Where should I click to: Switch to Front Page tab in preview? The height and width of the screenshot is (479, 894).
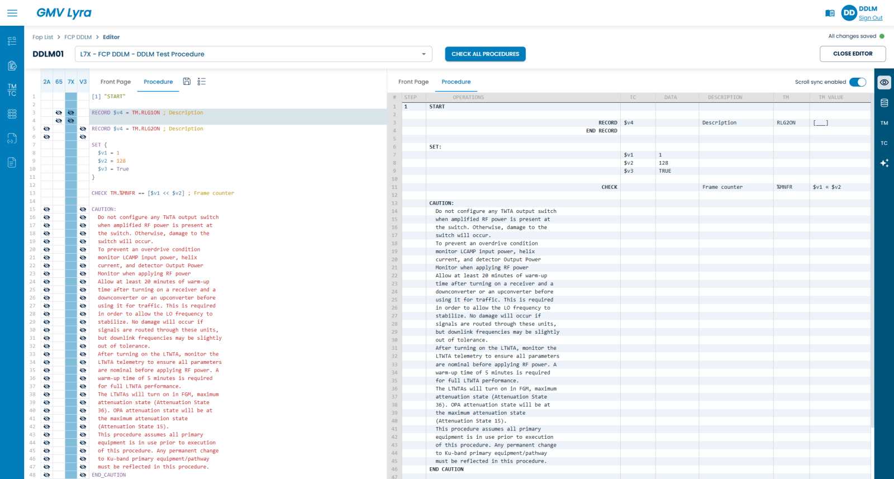coord(413,82)
